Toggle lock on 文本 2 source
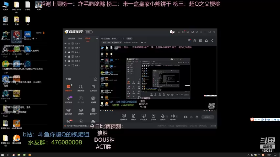The image size is (280, 157). click(x=69, y=61)
